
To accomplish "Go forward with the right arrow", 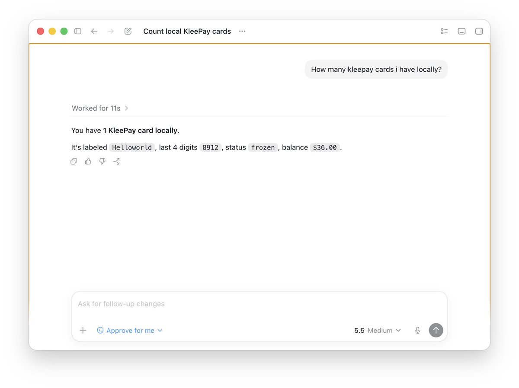I will coord(111,31).
